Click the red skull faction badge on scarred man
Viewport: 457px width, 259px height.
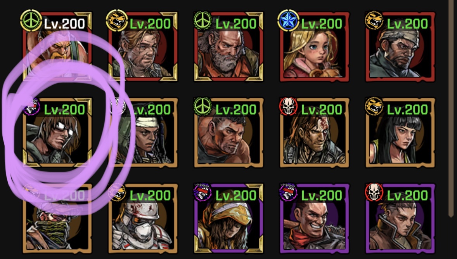(288, 106)
